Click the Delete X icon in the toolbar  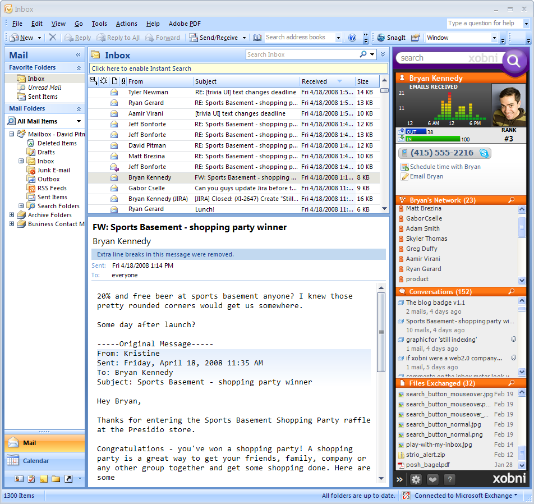[52, 38]
